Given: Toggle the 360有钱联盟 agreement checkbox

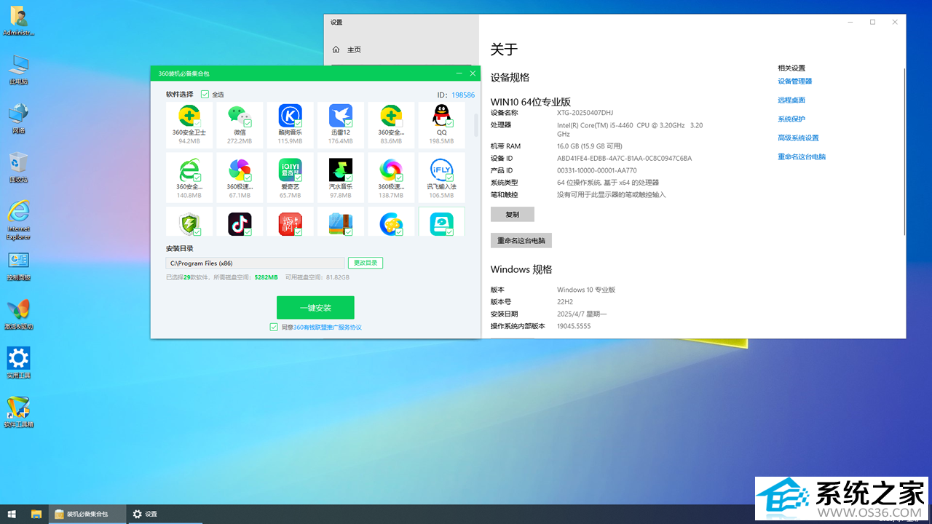Looking at the screenshot, I should [274, 327].
